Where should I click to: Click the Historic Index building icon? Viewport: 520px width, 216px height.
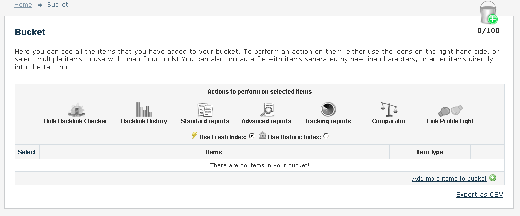pos(262,135)
